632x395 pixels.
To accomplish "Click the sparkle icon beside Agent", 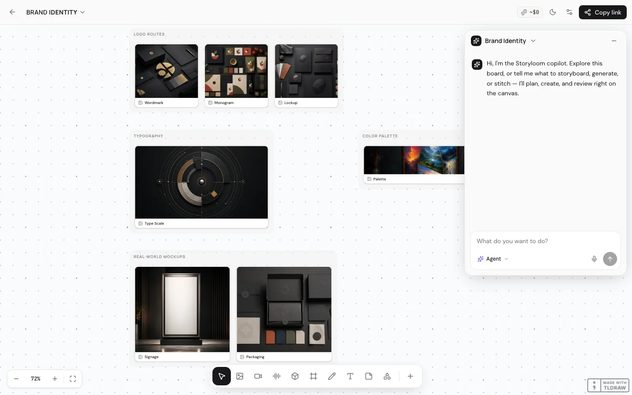I will coord(481,259).
